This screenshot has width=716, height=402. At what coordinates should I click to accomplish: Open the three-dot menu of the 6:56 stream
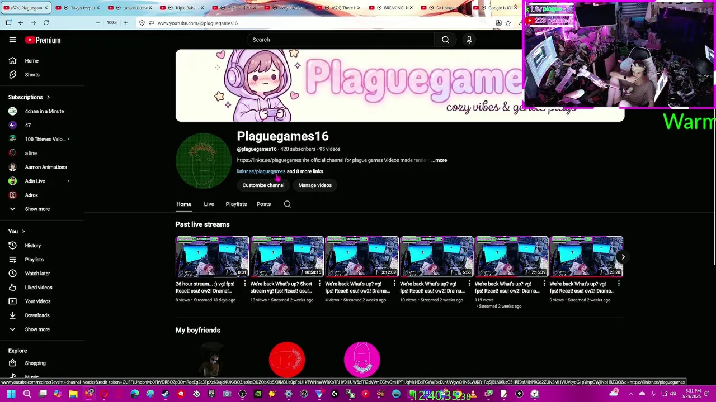pos(469,284)
